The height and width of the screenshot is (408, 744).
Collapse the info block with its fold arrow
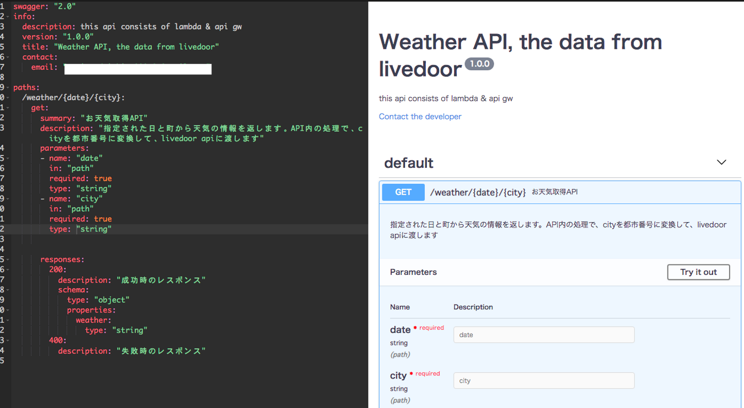(x=8, y=17)
